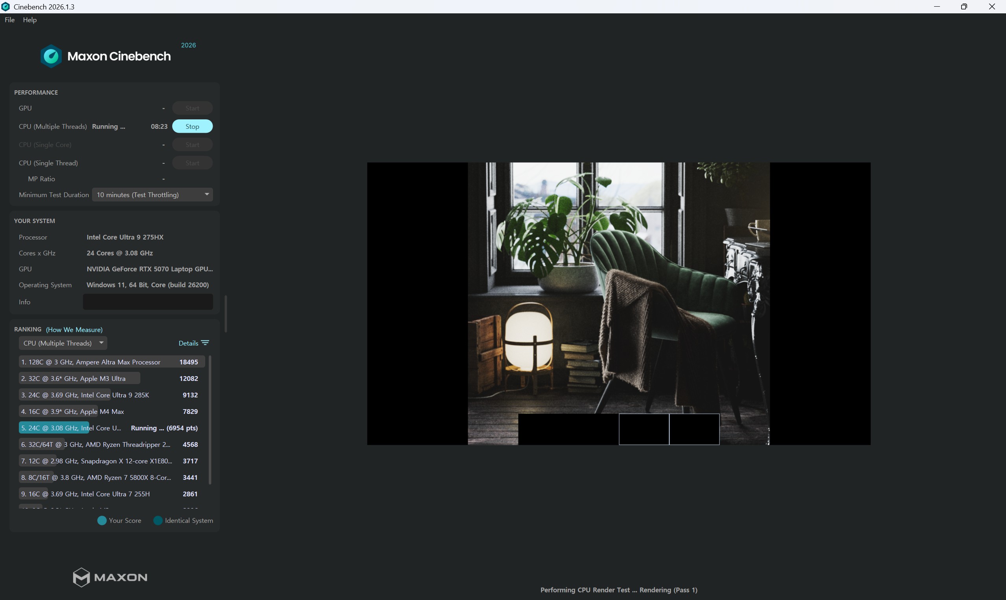Click the CPU (Single Core) Start button
The height and width of the screenshot is (600, 1006).
pos(192,145)
